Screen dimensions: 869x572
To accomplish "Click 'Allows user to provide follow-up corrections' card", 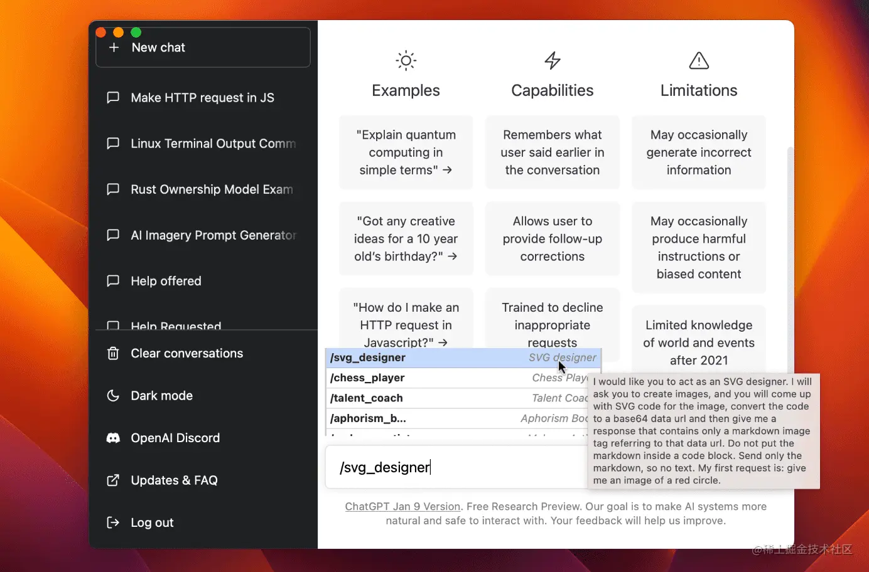I will (553, 239).
